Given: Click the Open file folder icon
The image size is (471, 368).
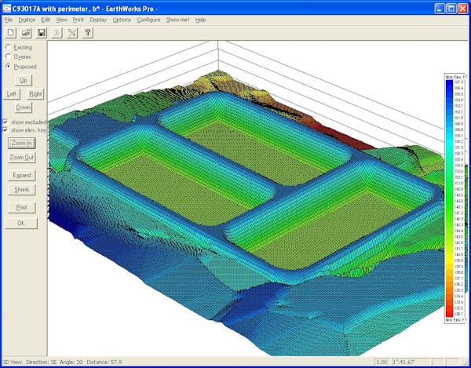Looking at the screenshot, I should pyautogui.click(x=26, y=33).
